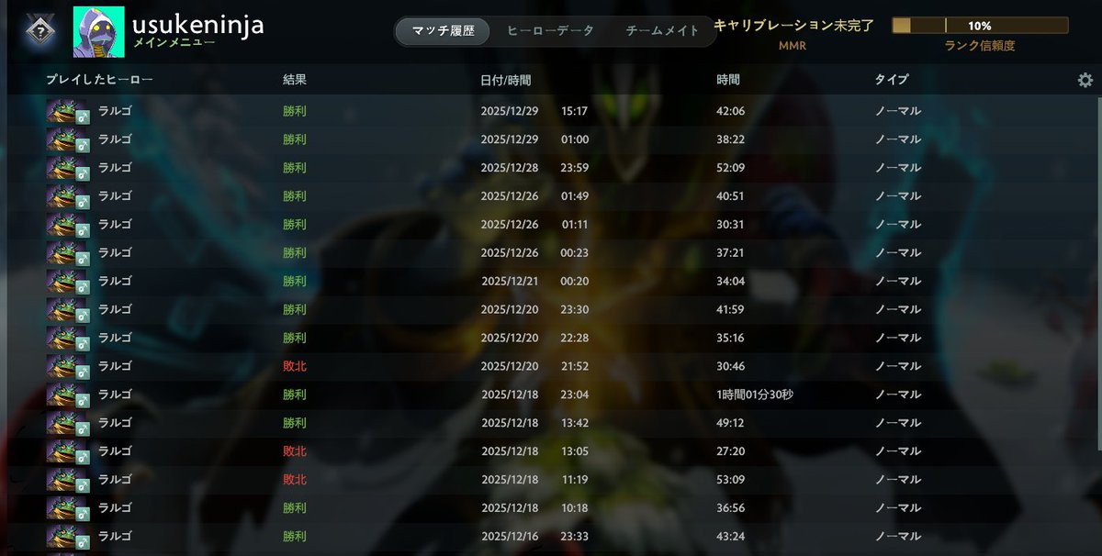This screenshot has width=1102, height=556.
Task: Click ノーマル type in the 2025/12/18 10:18 row
Action: 898,507
